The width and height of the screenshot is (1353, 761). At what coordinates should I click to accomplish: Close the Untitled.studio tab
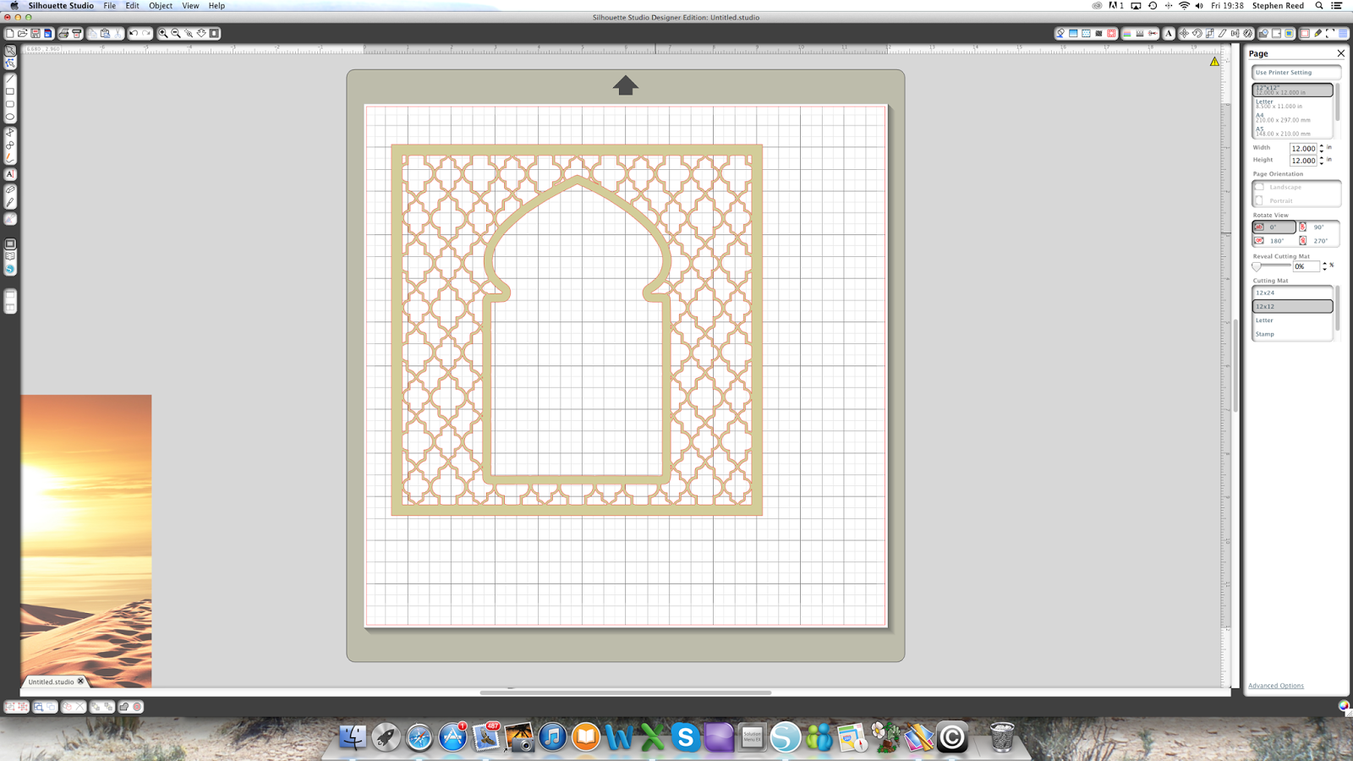(81, 681)
